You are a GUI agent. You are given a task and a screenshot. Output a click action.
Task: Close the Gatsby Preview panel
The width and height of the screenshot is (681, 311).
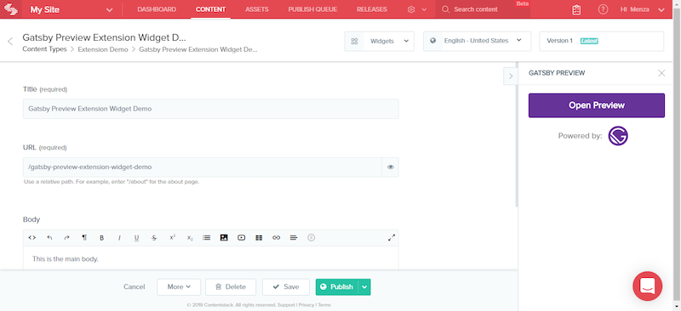pos(661,73)
